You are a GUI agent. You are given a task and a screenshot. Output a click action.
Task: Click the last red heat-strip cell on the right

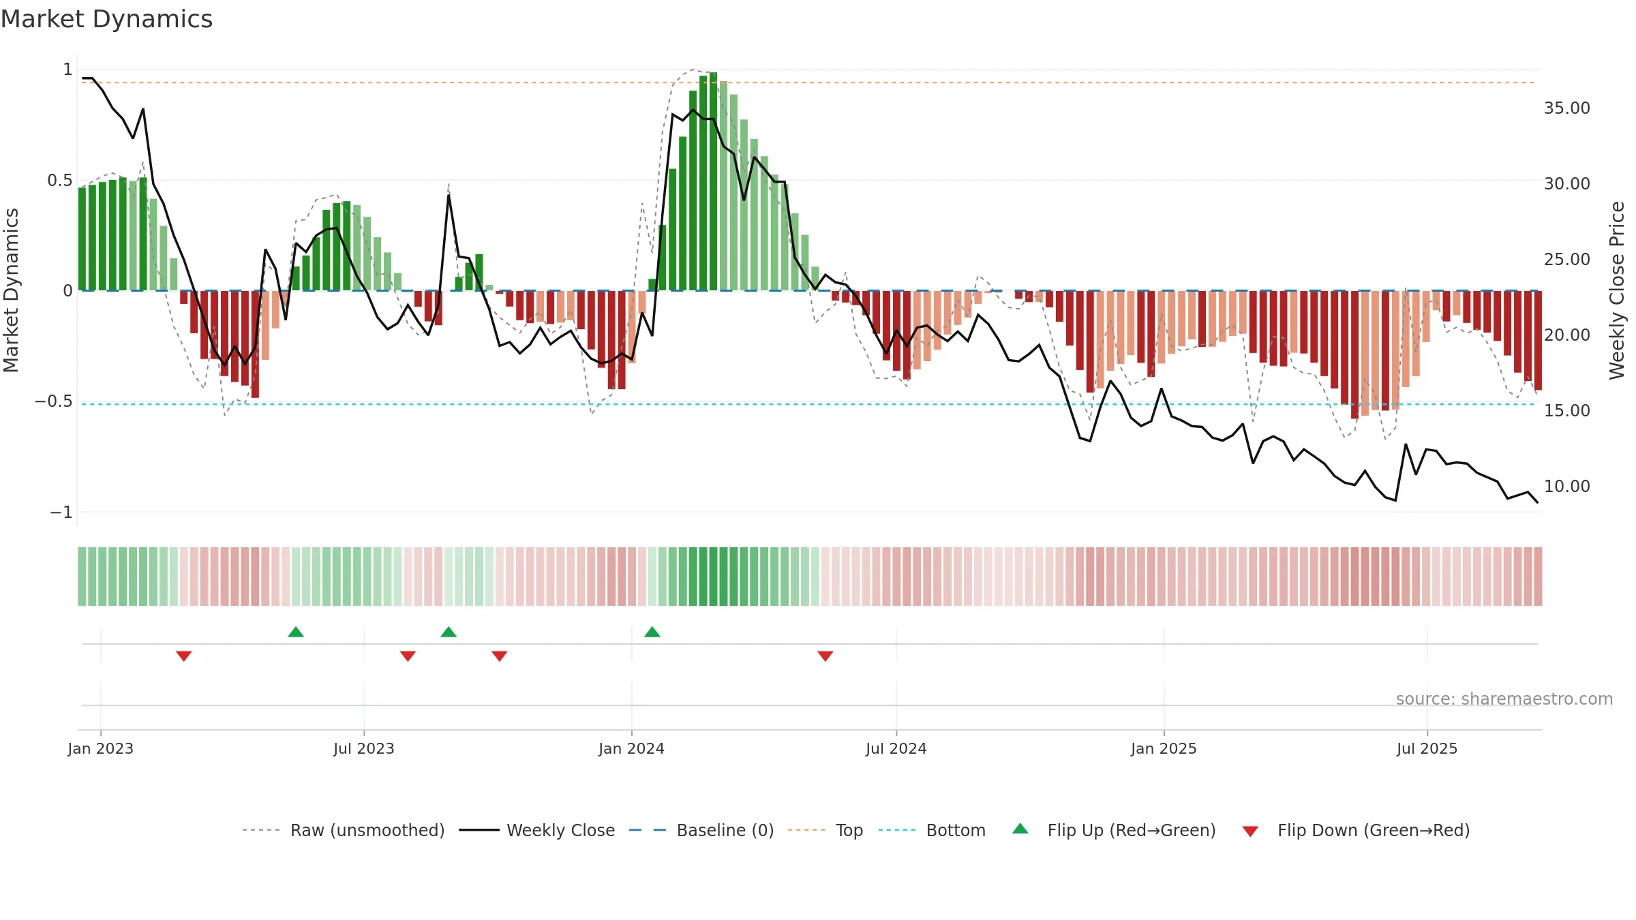pos(1538,577)
